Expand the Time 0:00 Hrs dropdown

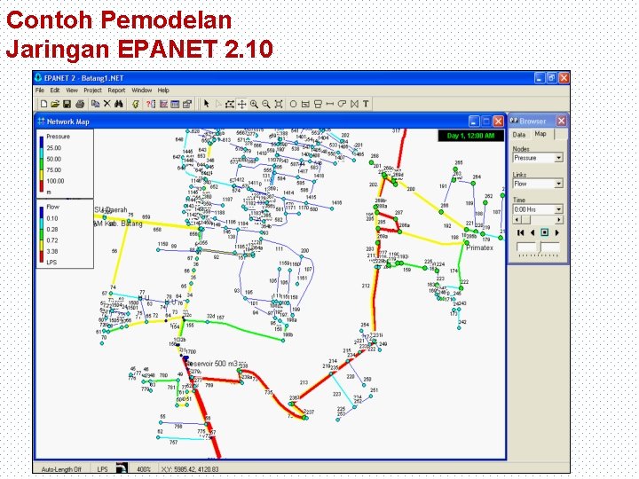click(559, 209)
